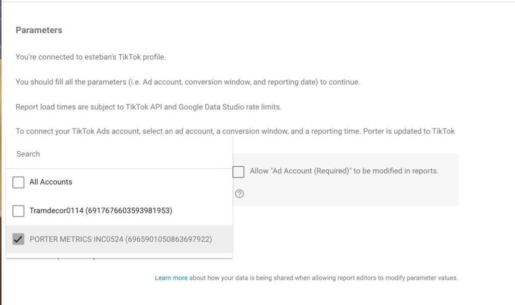The height and width of the screenshot is (305, 515).
Task: Select the All Accounts label text
Action: (x=51, y=182)
